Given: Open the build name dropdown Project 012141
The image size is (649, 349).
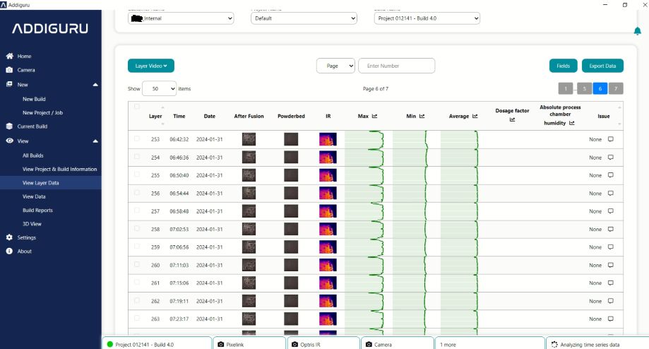Looking at the screenshot, I should pos(427,18).
